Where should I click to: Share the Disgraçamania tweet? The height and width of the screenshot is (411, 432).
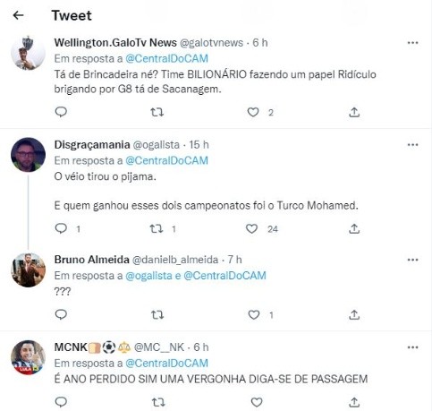point(354,229)
